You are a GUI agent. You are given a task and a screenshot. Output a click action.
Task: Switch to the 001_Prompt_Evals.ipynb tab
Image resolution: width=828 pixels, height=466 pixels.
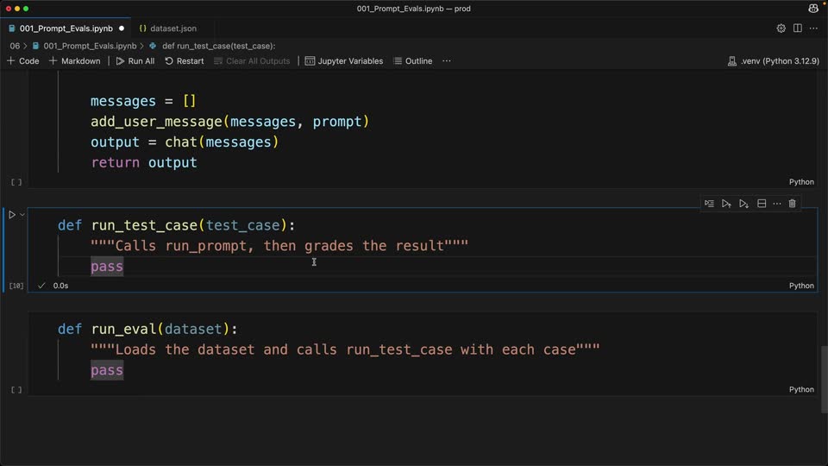(x=66, y=28)
